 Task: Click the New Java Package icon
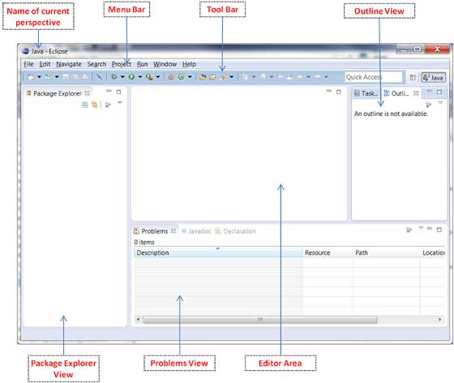(171, 77)
